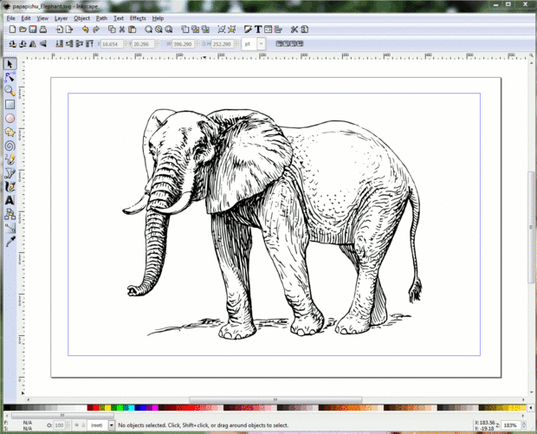Click Zoom to fit selection icon
The width and height of the screenshot is (537, 434).
pyautogui.click(x=148, y=29)
